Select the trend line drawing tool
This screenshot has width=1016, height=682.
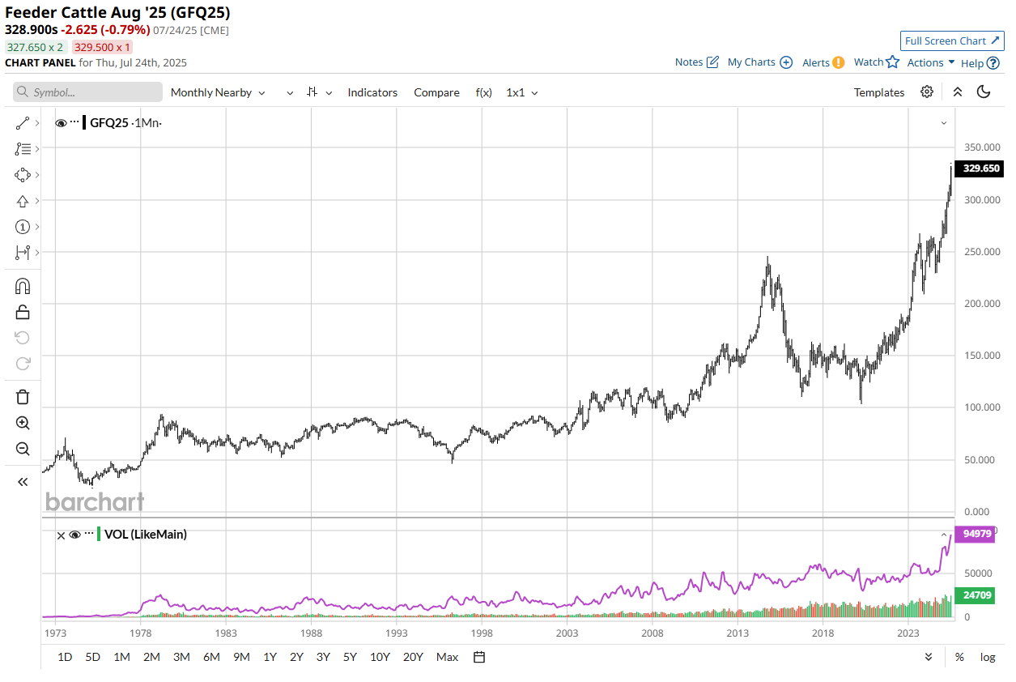point(22,123)
